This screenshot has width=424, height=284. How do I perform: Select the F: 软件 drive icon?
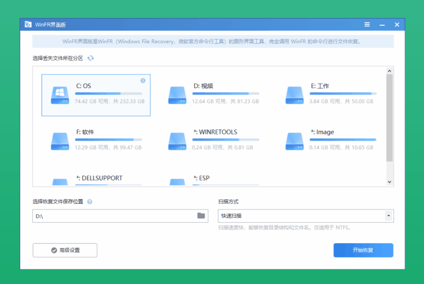[x=60, y=141]
